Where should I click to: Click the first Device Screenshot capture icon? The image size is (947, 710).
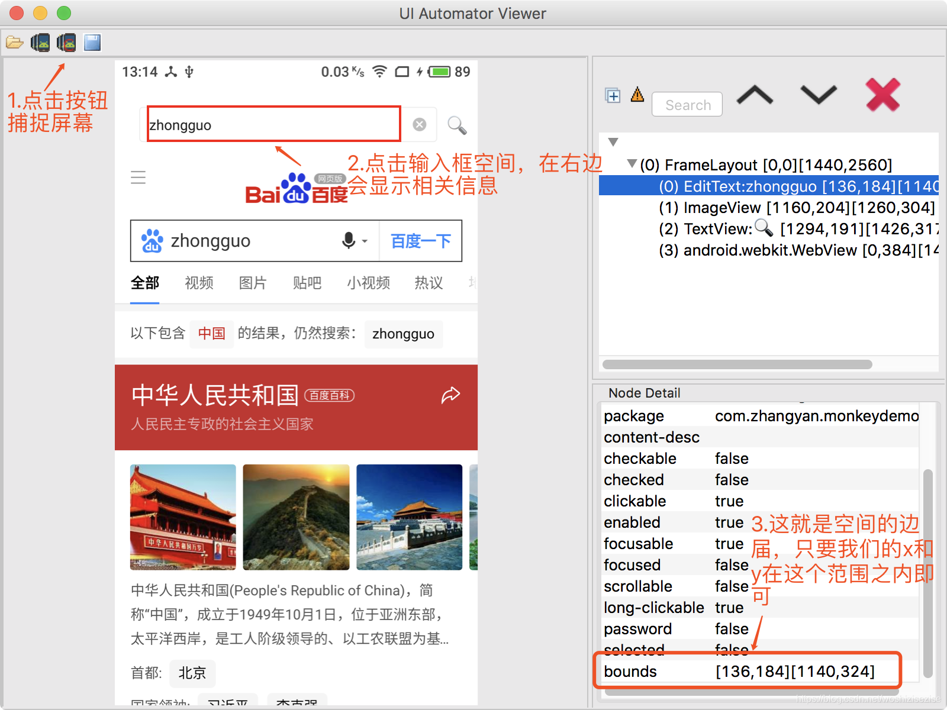(x=40, y=43)
